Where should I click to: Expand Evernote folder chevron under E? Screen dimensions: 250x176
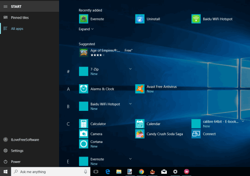pyautogui.click(x=130, y=159)
